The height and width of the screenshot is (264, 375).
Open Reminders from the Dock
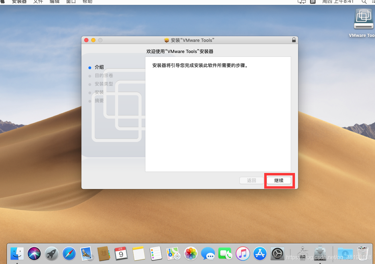click(156, 253)
